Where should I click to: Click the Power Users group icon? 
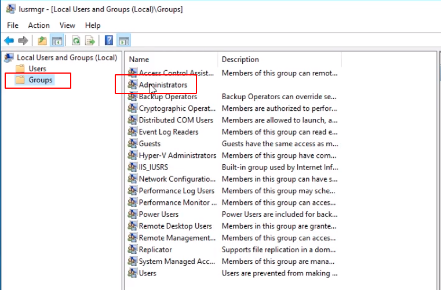pos(133,214)
